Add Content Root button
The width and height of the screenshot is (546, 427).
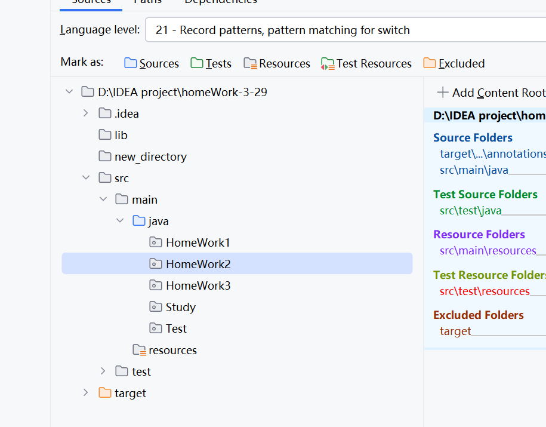point(491,93)
